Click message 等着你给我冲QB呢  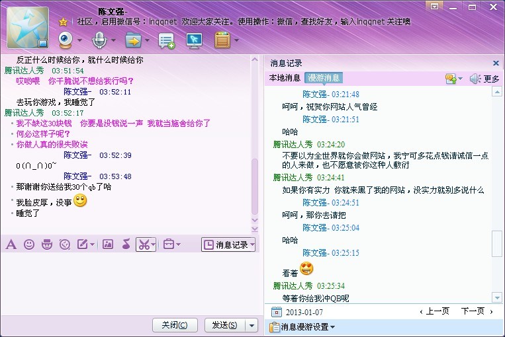coord(316,299)
